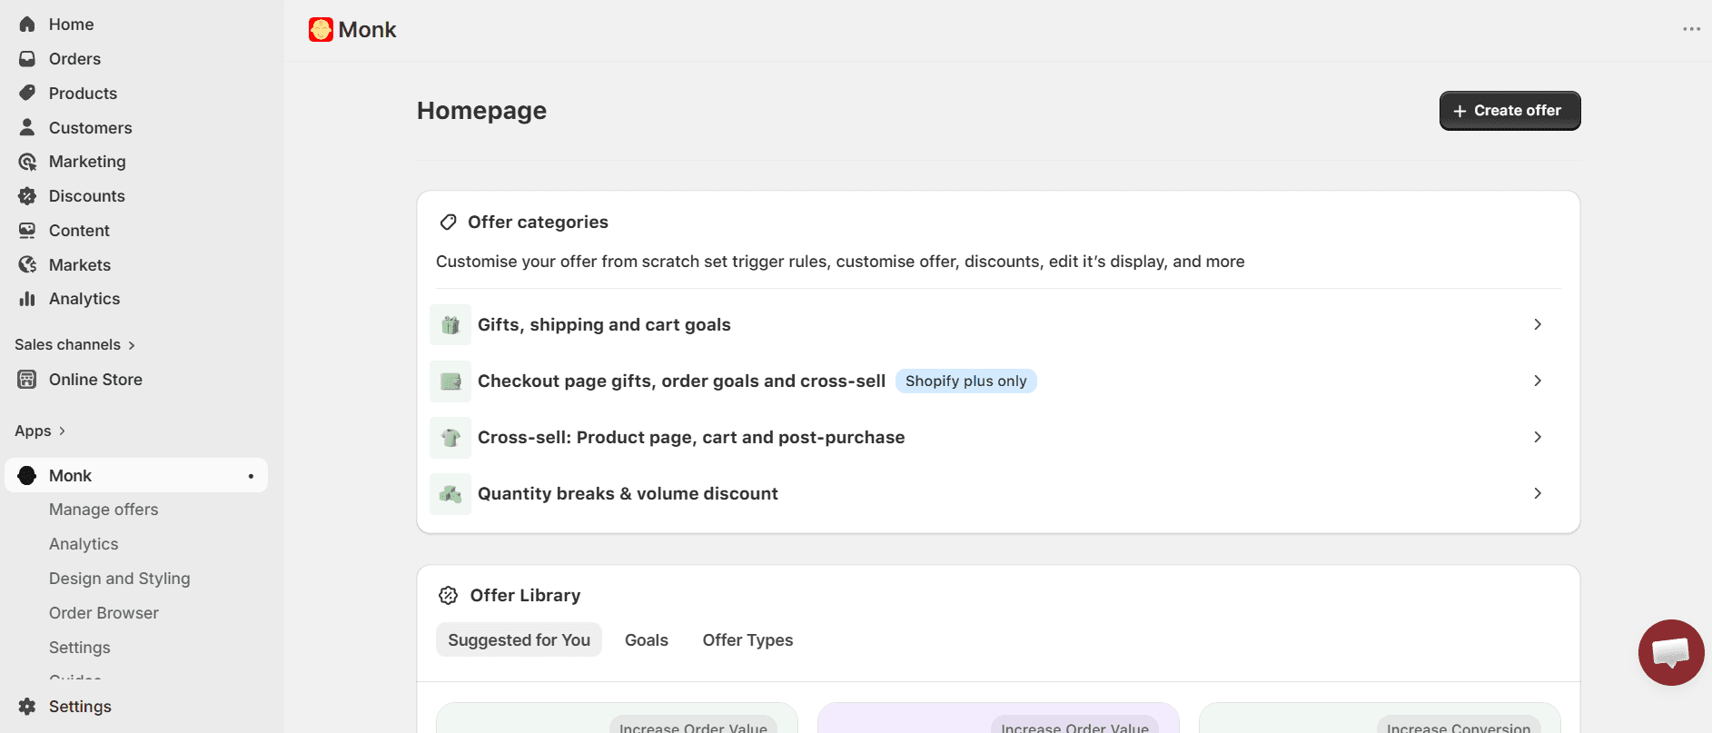
Task: Click the Analytics bar chart icon
Action: click(x=27, y=299)
